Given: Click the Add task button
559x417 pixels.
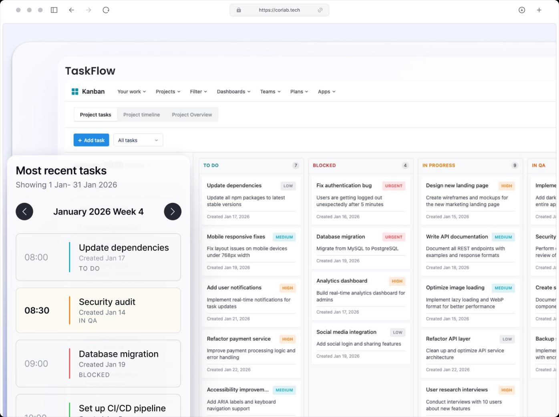Looking at the screenshot, I should (x=91, y=140).
